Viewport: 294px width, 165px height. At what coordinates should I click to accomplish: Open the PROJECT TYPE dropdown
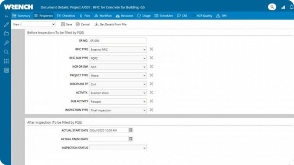pyautogui.click(x=118, y=76)
